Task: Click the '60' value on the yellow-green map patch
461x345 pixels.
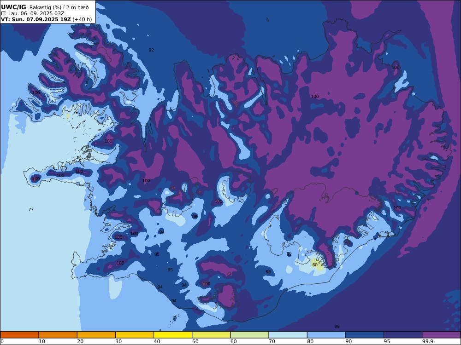Action: point(315,264)
